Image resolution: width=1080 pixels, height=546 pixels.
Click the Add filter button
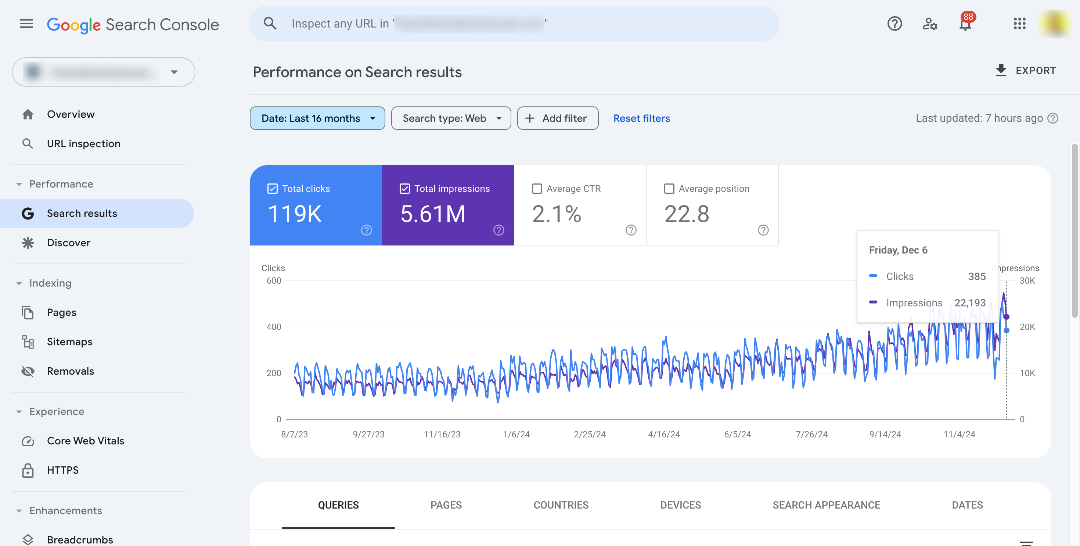(x=557, y=119)
